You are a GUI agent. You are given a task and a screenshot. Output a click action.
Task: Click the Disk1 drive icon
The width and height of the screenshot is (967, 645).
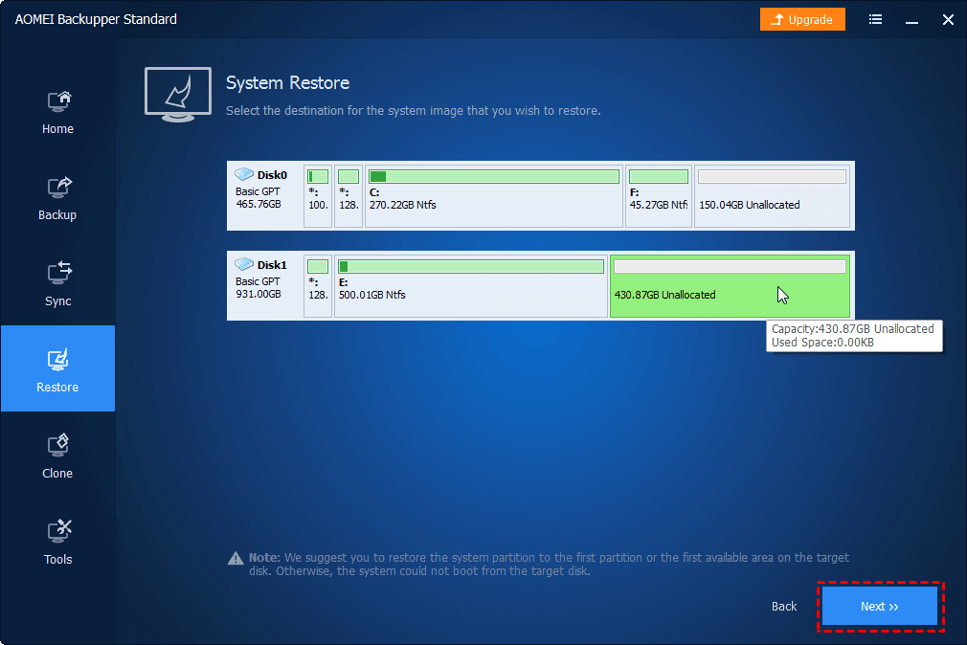[244, 264]
